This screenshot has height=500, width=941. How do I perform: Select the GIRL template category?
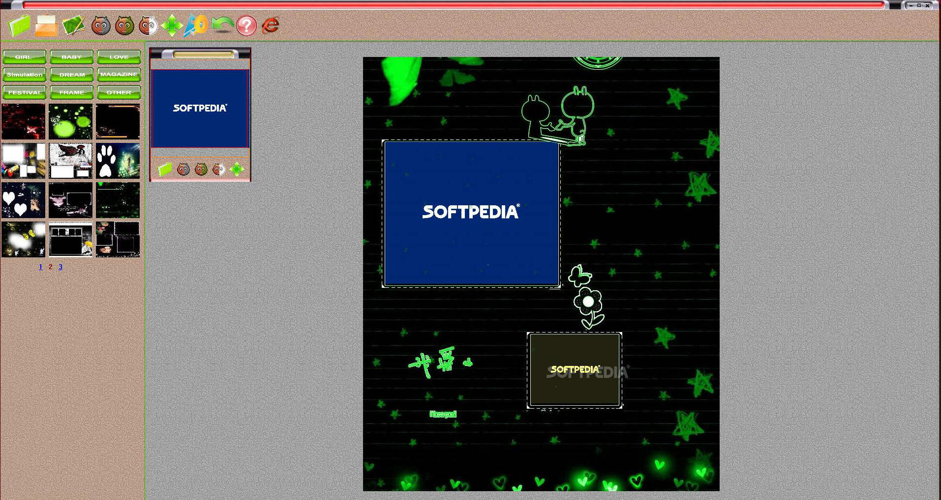click(x=24, y=57)
